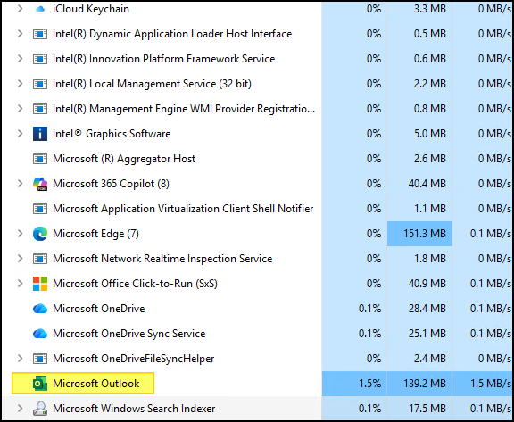
Task: Click the Microsoft Office Click-to-Run icon
Action: [x=40, y=284]
